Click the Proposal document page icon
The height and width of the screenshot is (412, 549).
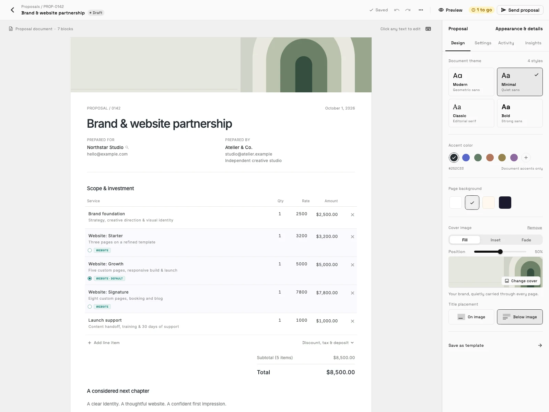11,29
